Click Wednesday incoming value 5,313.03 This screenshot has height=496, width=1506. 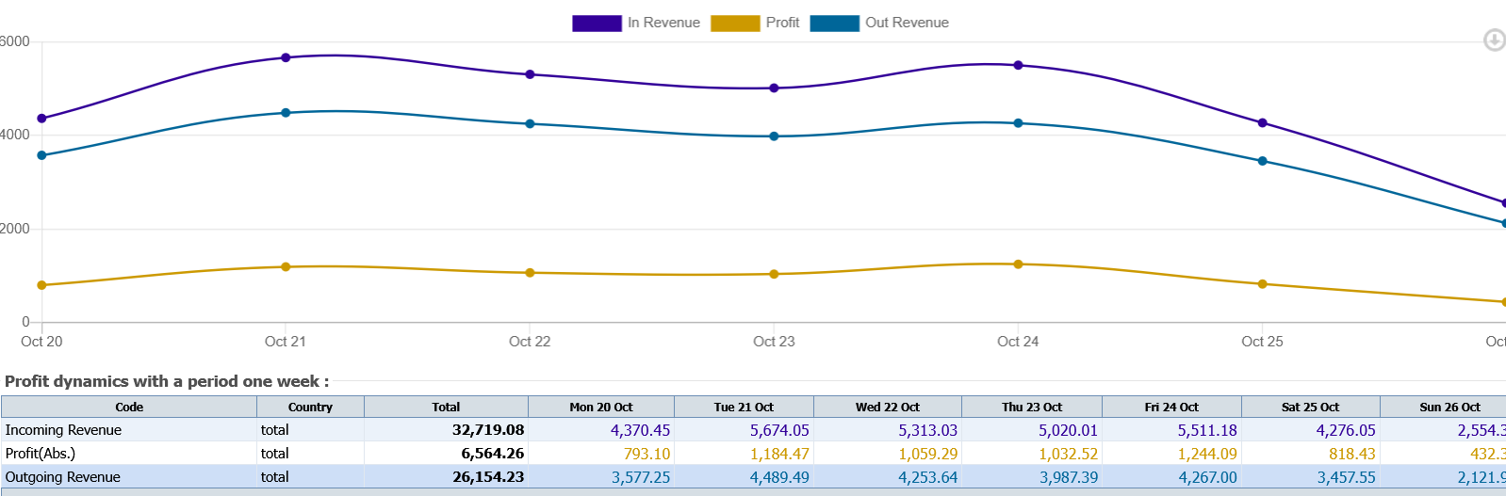coord(927,430)
